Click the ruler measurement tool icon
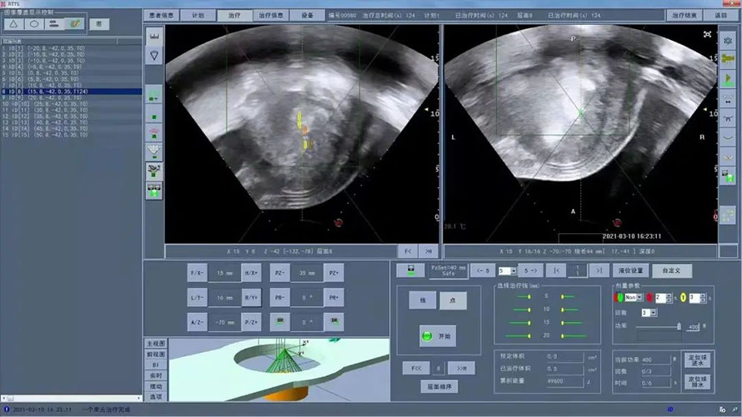Image resolution: width=742 pixels, height=417 pixels. point(153,37)
